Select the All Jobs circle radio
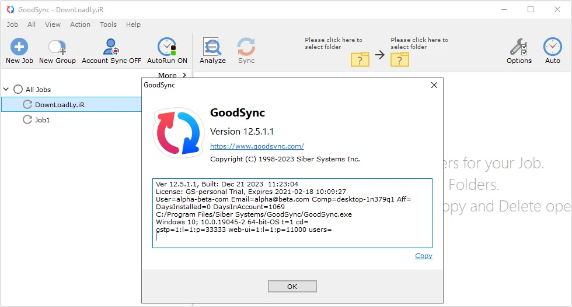This screenshot has width=572, height=307. [x=18, y=89]
